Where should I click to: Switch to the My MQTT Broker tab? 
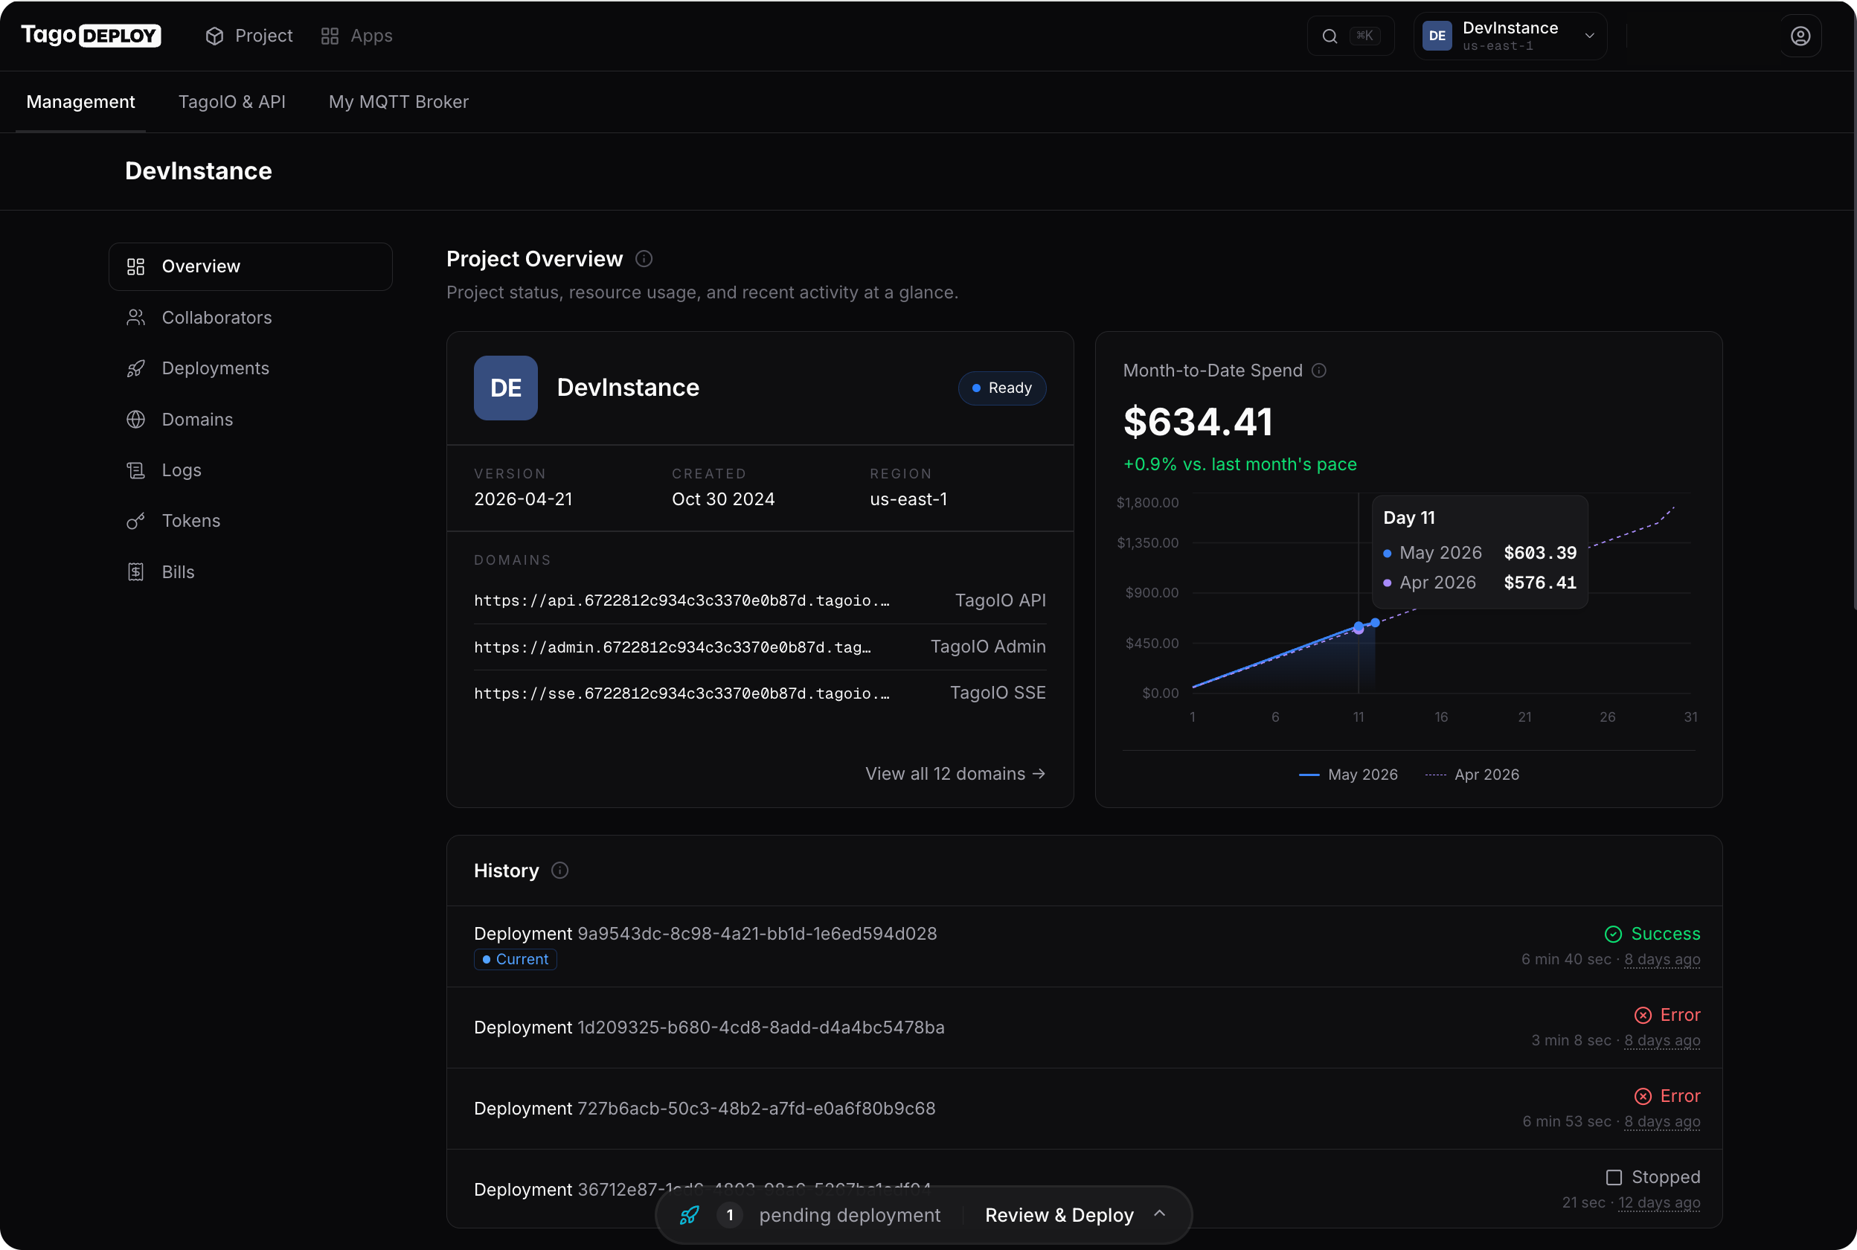click(399, 102)
